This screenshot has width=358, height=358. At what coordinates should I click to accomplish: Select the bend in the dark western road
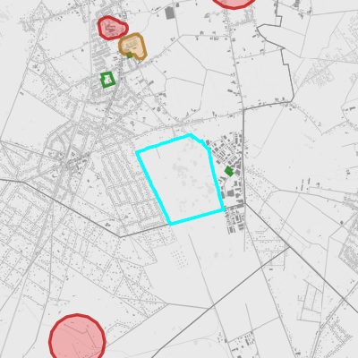click(120, 237)
